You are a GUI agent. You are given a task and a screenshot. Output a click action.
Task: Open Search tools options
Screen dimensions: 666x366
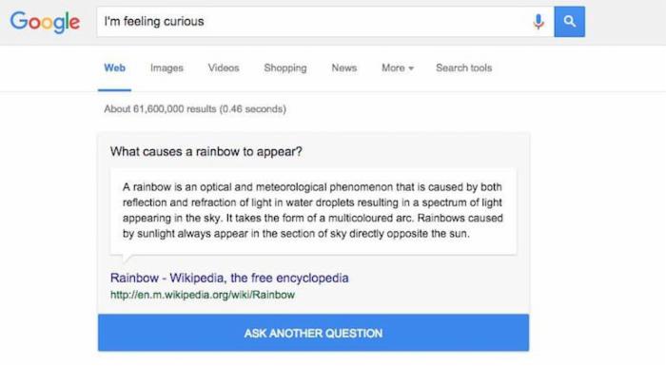click(464, 67)
